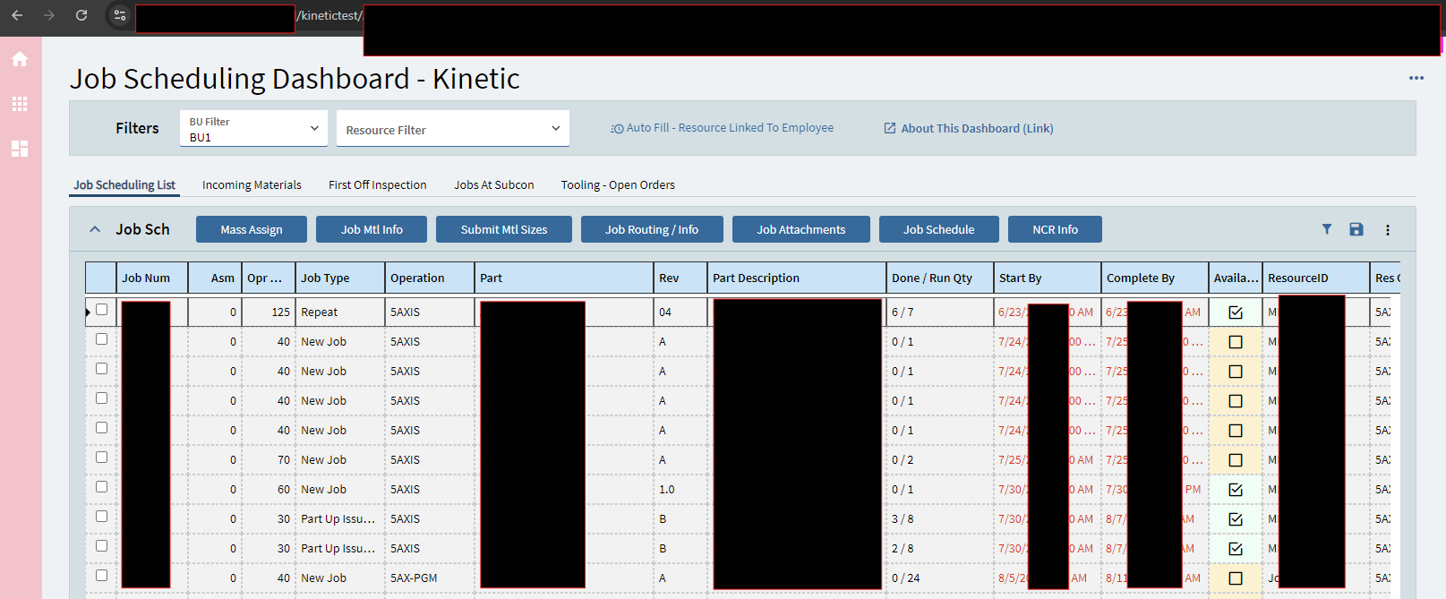1446x599 pixels.
Task: Open the three-dot overflow menu at top right
Action: coord(1416,78)
